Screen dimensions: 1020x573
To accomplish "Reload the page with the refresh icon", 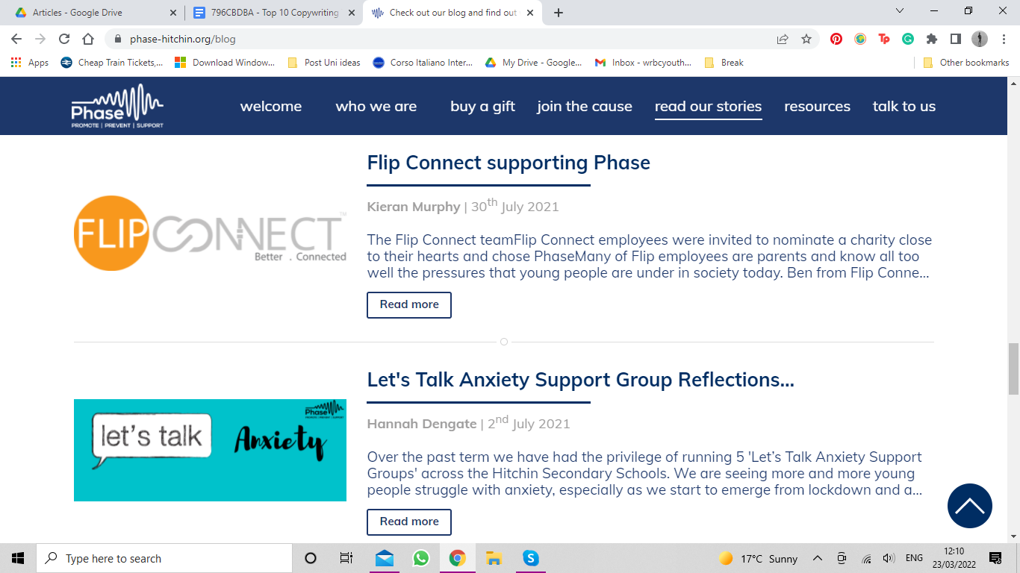I will coord(64,39).
